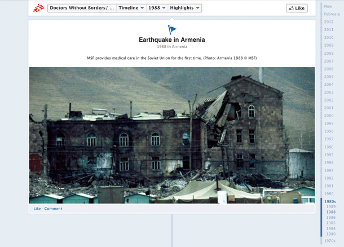344x247 pixels.
Task: Jump to 1989 in the timeline sidebar
Action: pyautogui.click(x=330, y=206)
